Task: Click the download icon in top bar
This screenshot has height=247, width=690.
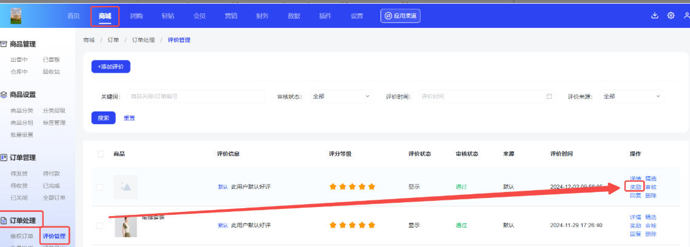Action: tap(655, 16)
